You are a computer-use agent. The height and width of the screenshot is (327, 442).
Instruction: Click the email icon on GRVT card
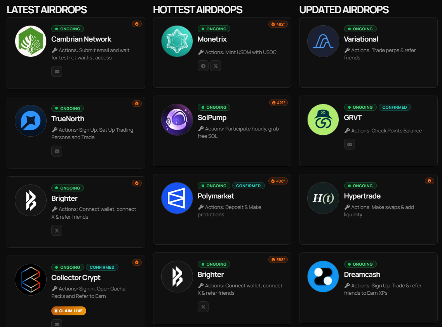349,144
